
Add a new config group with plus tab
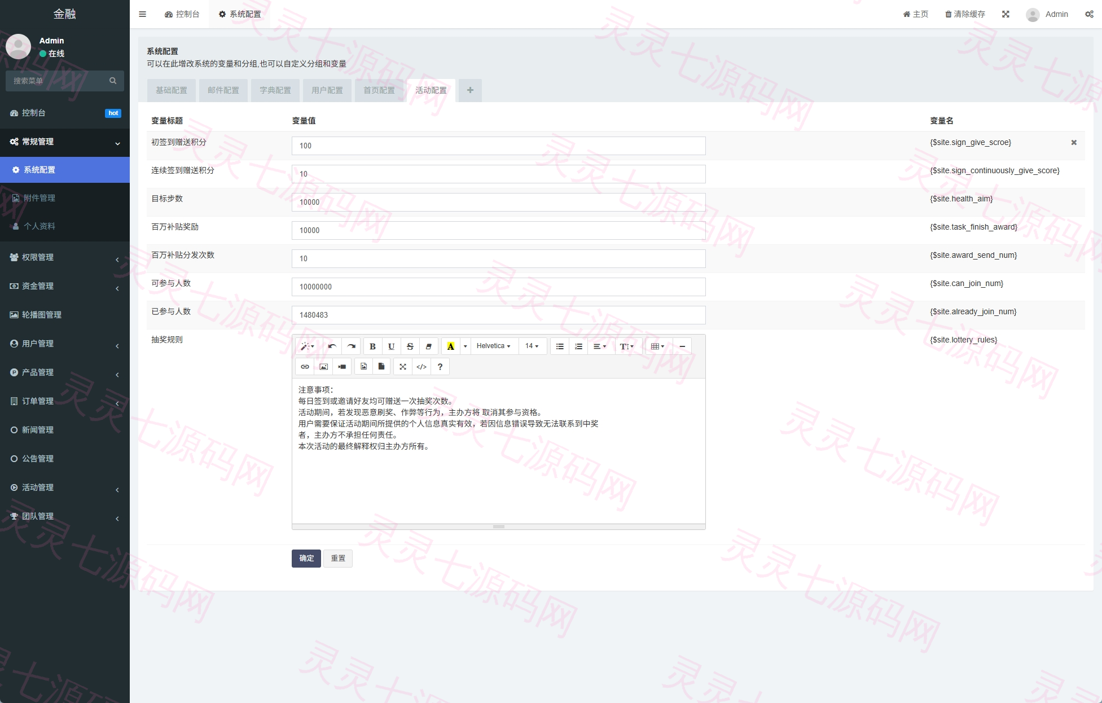[x=470, y=90]
